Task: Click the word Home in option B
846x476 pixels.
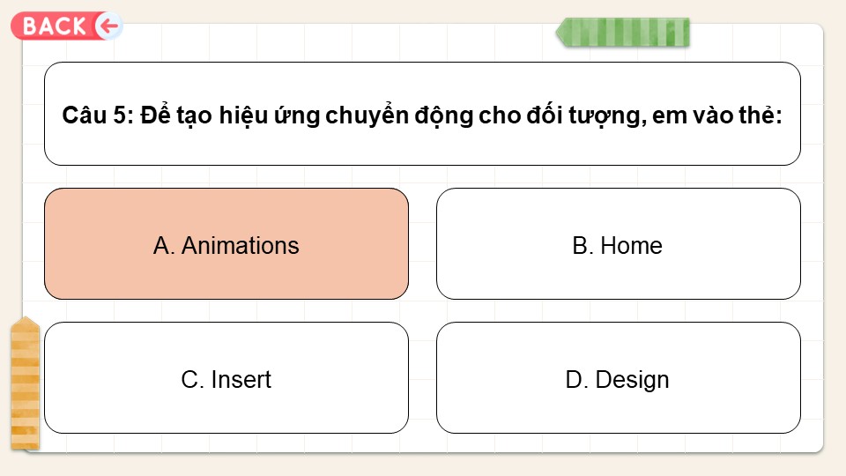Action: coord(631,246)
